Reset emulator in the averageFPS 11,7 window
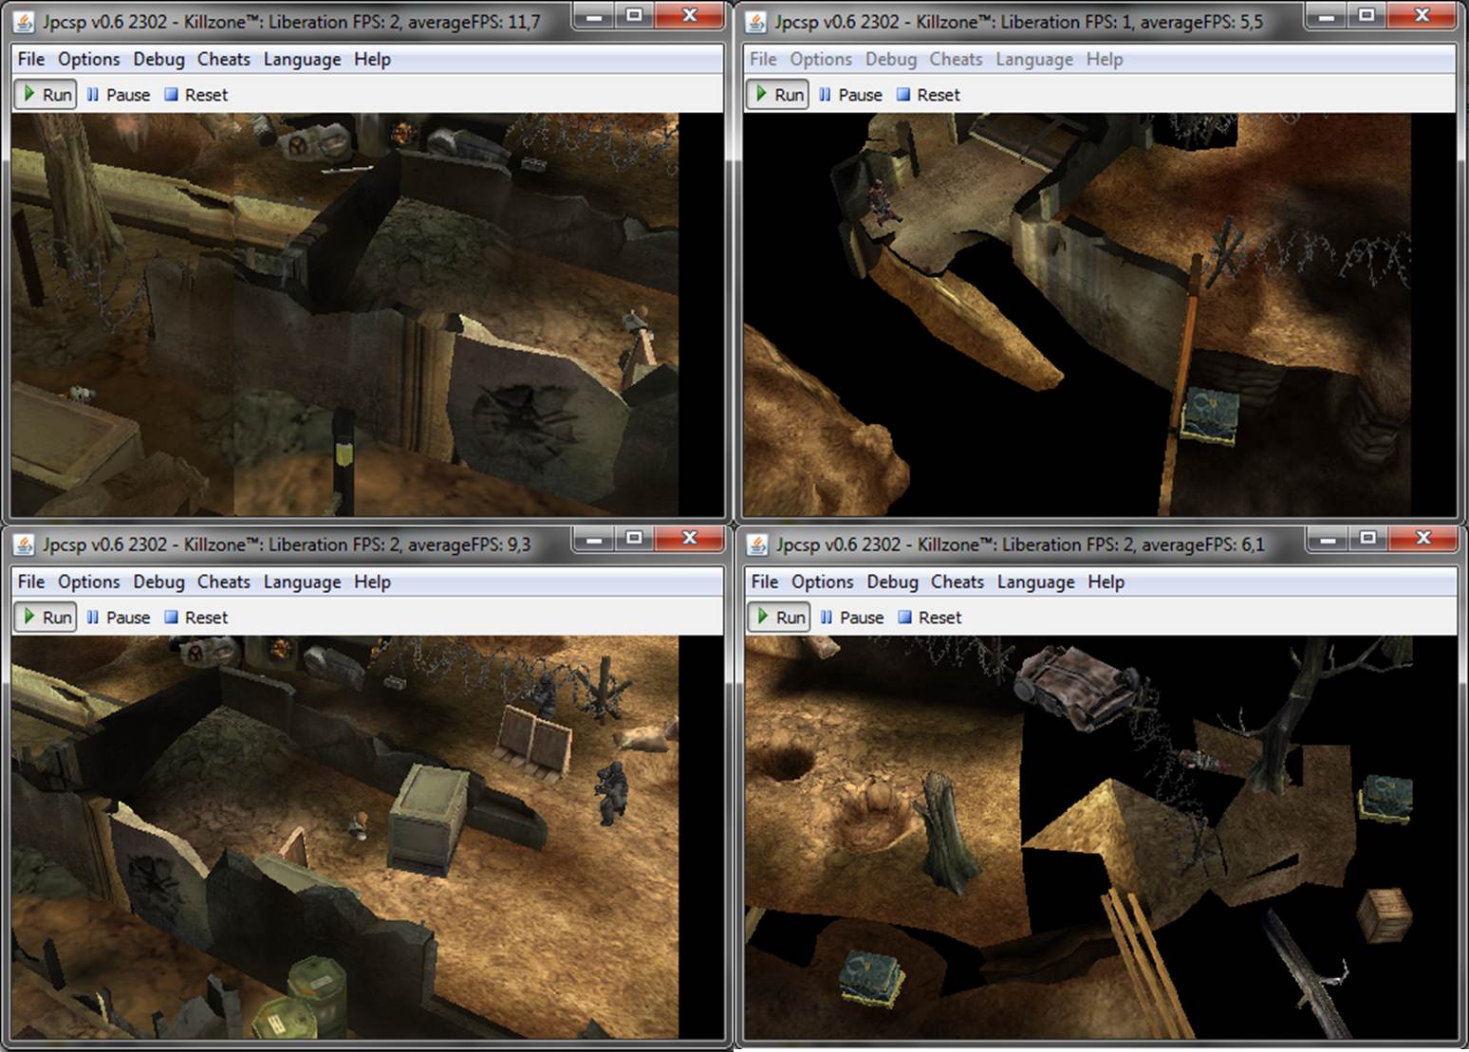 point(196,95)
